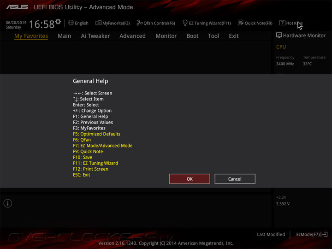Click the Hardware Monitor display icon

coord(279,36)
